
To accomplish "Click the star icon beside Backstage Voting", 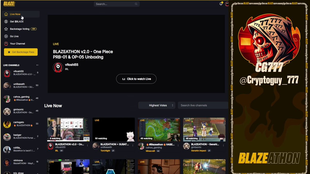I will pos(6,29).
